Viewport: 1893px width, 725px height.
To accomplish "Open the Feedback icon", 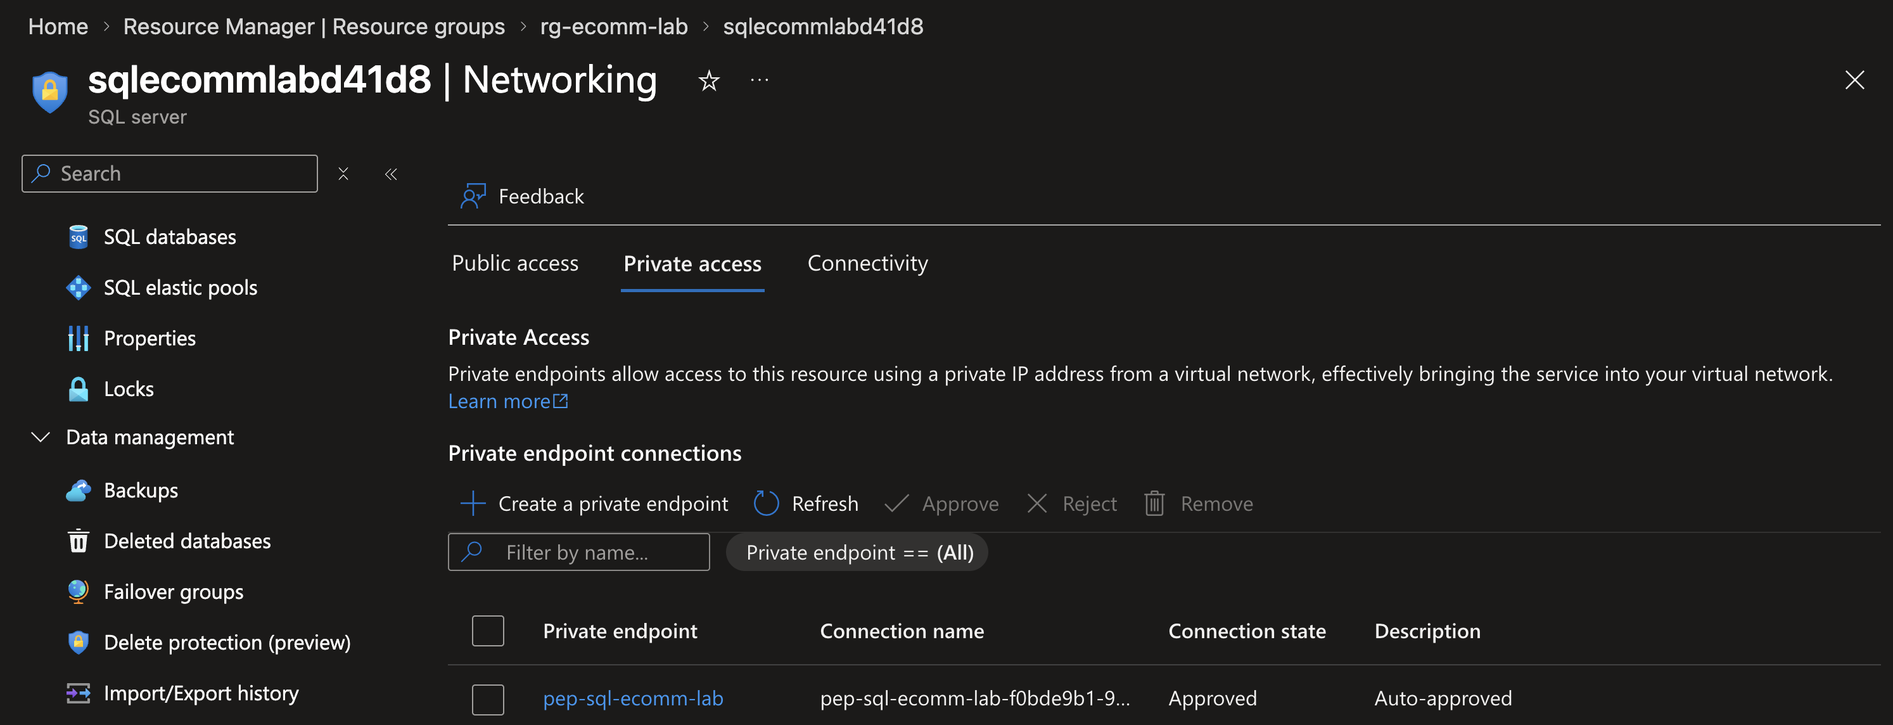I will point(473,196).
